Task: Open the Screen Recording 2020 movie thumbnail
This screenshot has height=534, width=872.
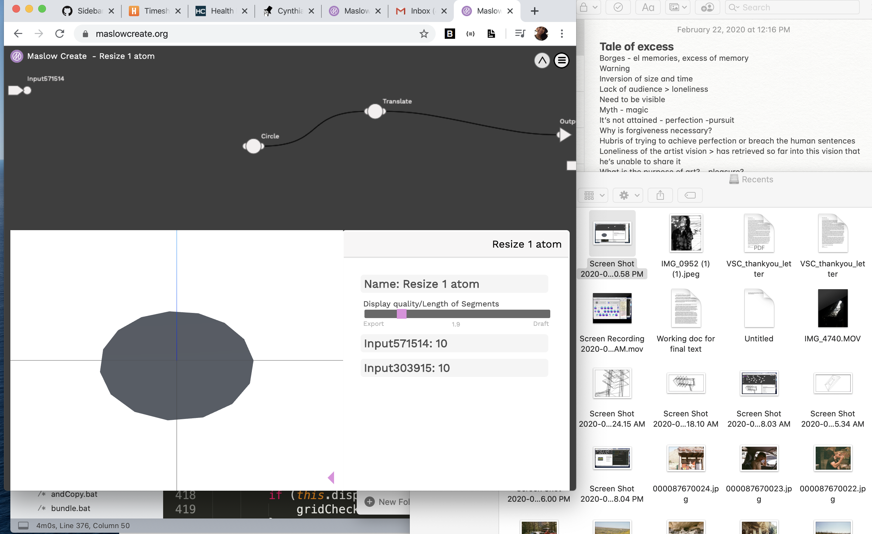Action: [612, 308]
